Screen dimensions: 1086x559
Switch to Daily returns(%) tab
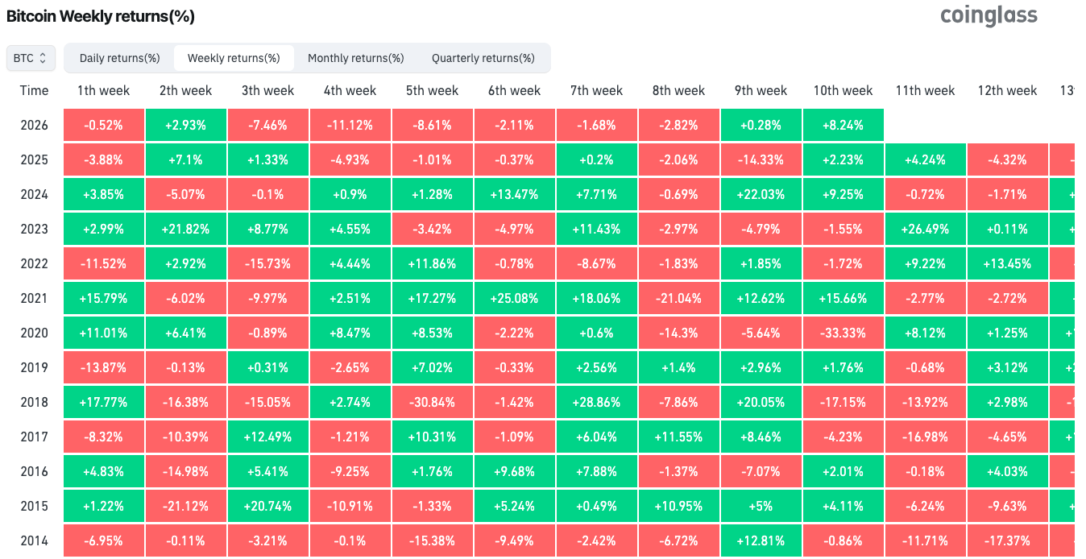pos(119,58)
